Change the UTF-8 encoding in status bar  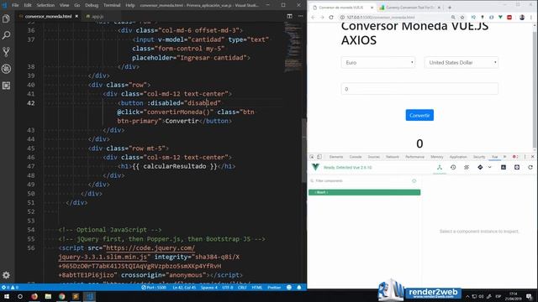(228, 288)
